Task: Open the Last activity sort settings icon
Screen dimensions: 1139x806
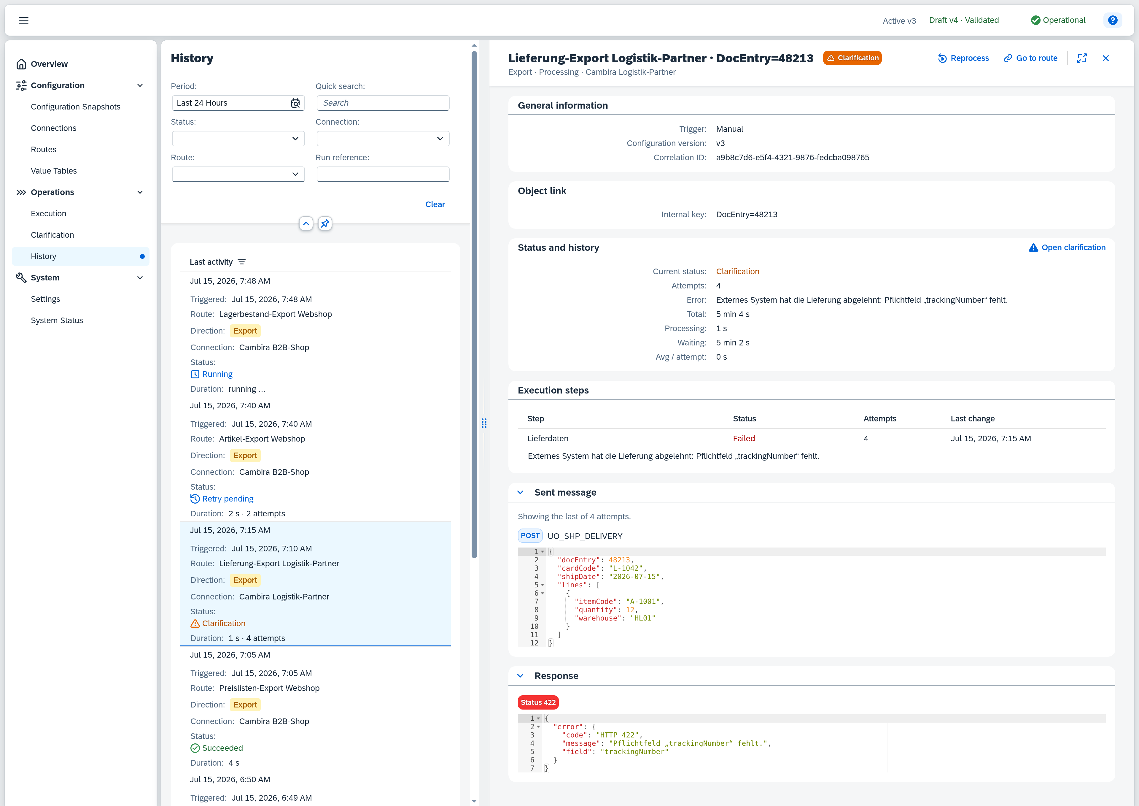Action: [x=241, y=262]
